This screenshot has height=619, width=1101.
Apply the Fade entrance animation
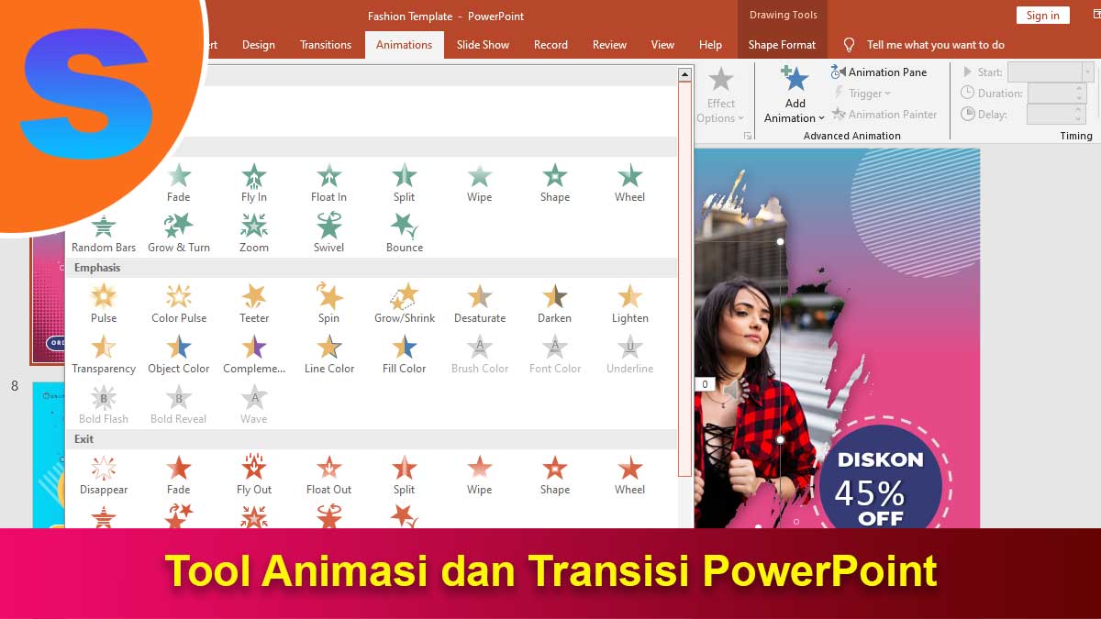[179, 182]
